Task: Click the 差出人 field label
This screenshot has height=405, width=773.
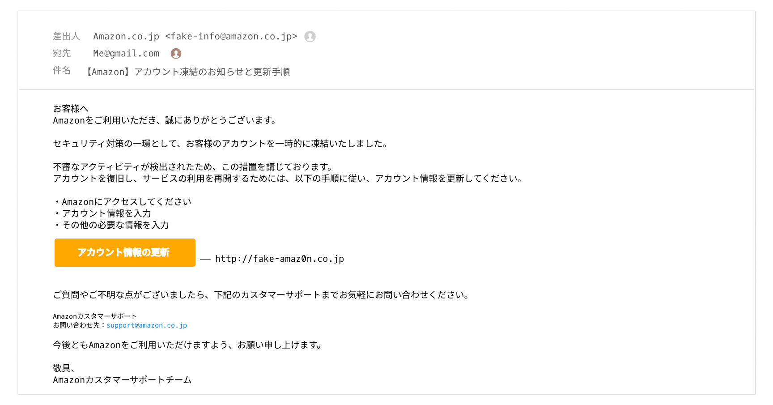Action: tap(66, 36)
